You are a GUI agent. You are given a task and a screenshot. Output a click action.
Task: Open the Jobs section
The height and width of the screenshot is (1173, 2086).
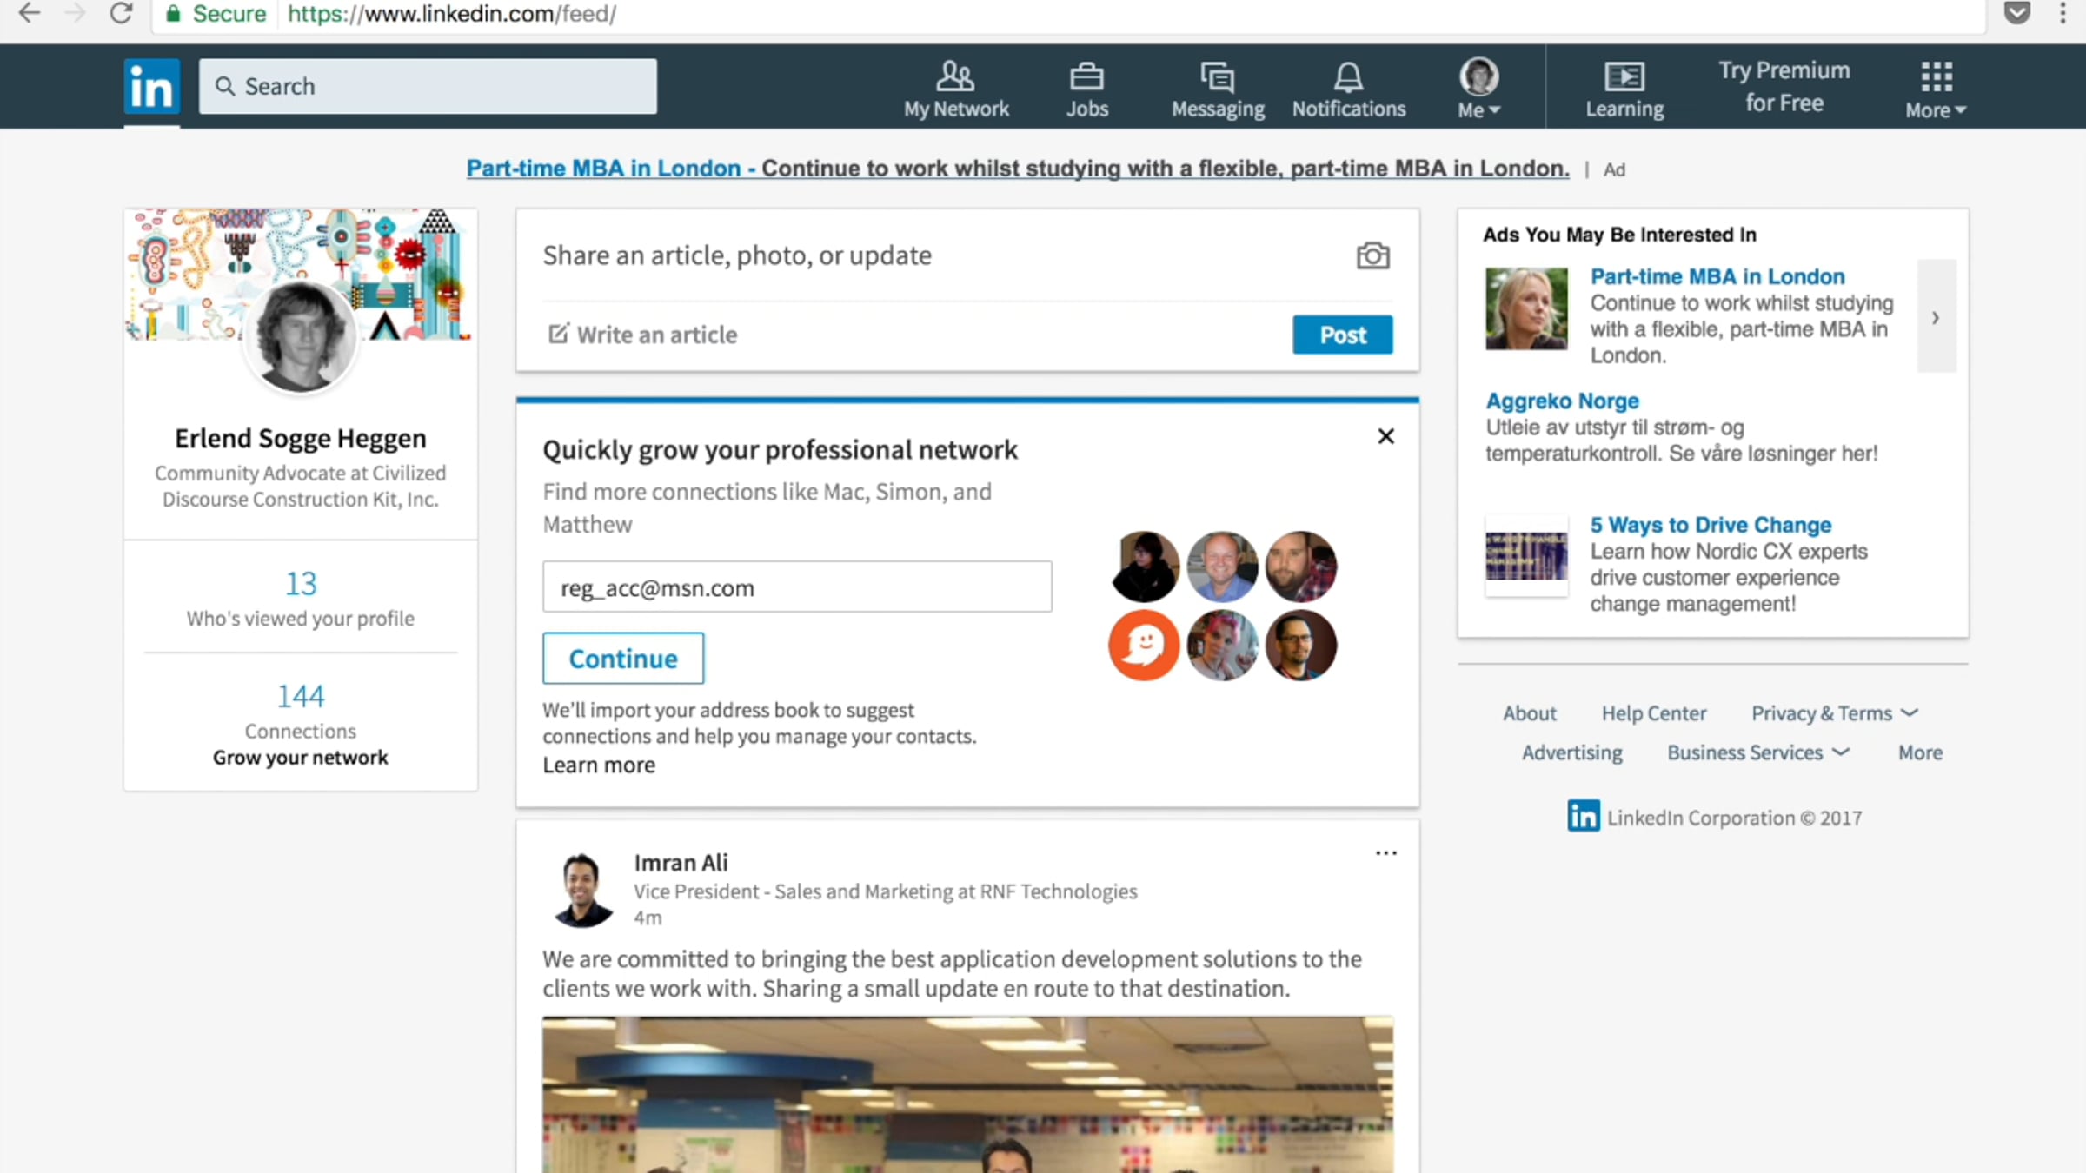click(1087, 89)
